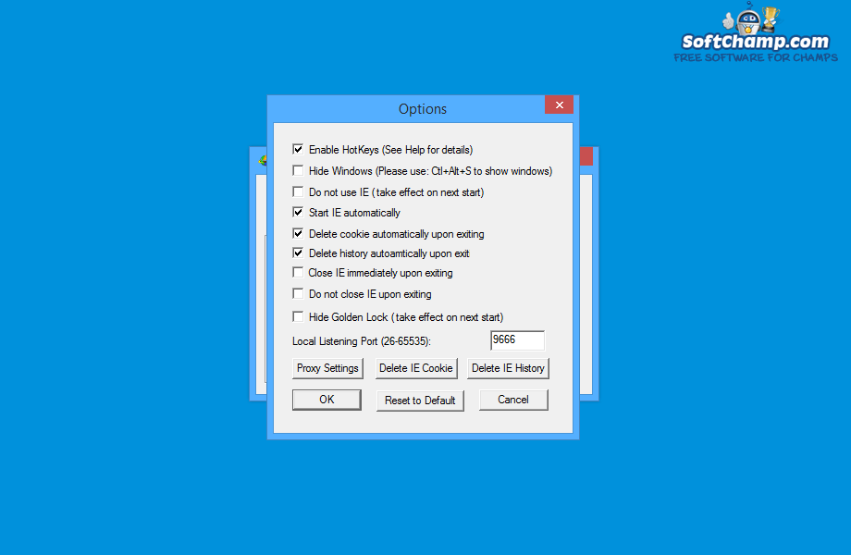Toggle Delete history automatically upon exit
Image resolution: width=851 pixels, height=555 pixels.
tap(298, 253)
